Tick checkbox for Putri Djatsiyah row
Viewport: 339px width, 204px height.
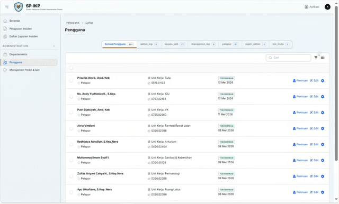tap(71, 113)
